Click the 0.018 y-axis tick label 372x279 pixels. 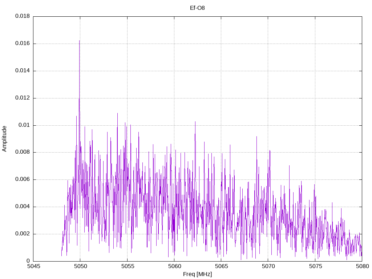(x=23, y=16)
